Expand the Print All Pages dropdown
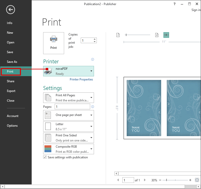 (69, 98)
